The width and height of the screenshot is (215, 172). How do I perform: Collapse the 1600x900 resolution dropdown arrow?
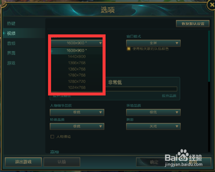pos(100,43)
